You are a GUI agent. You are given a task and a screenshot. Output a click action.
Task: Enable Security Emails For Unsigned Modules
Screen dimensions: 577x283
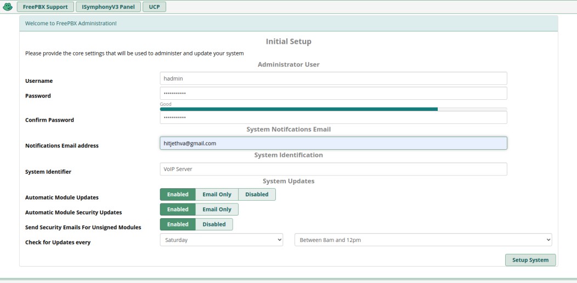(x=178, y=224)
